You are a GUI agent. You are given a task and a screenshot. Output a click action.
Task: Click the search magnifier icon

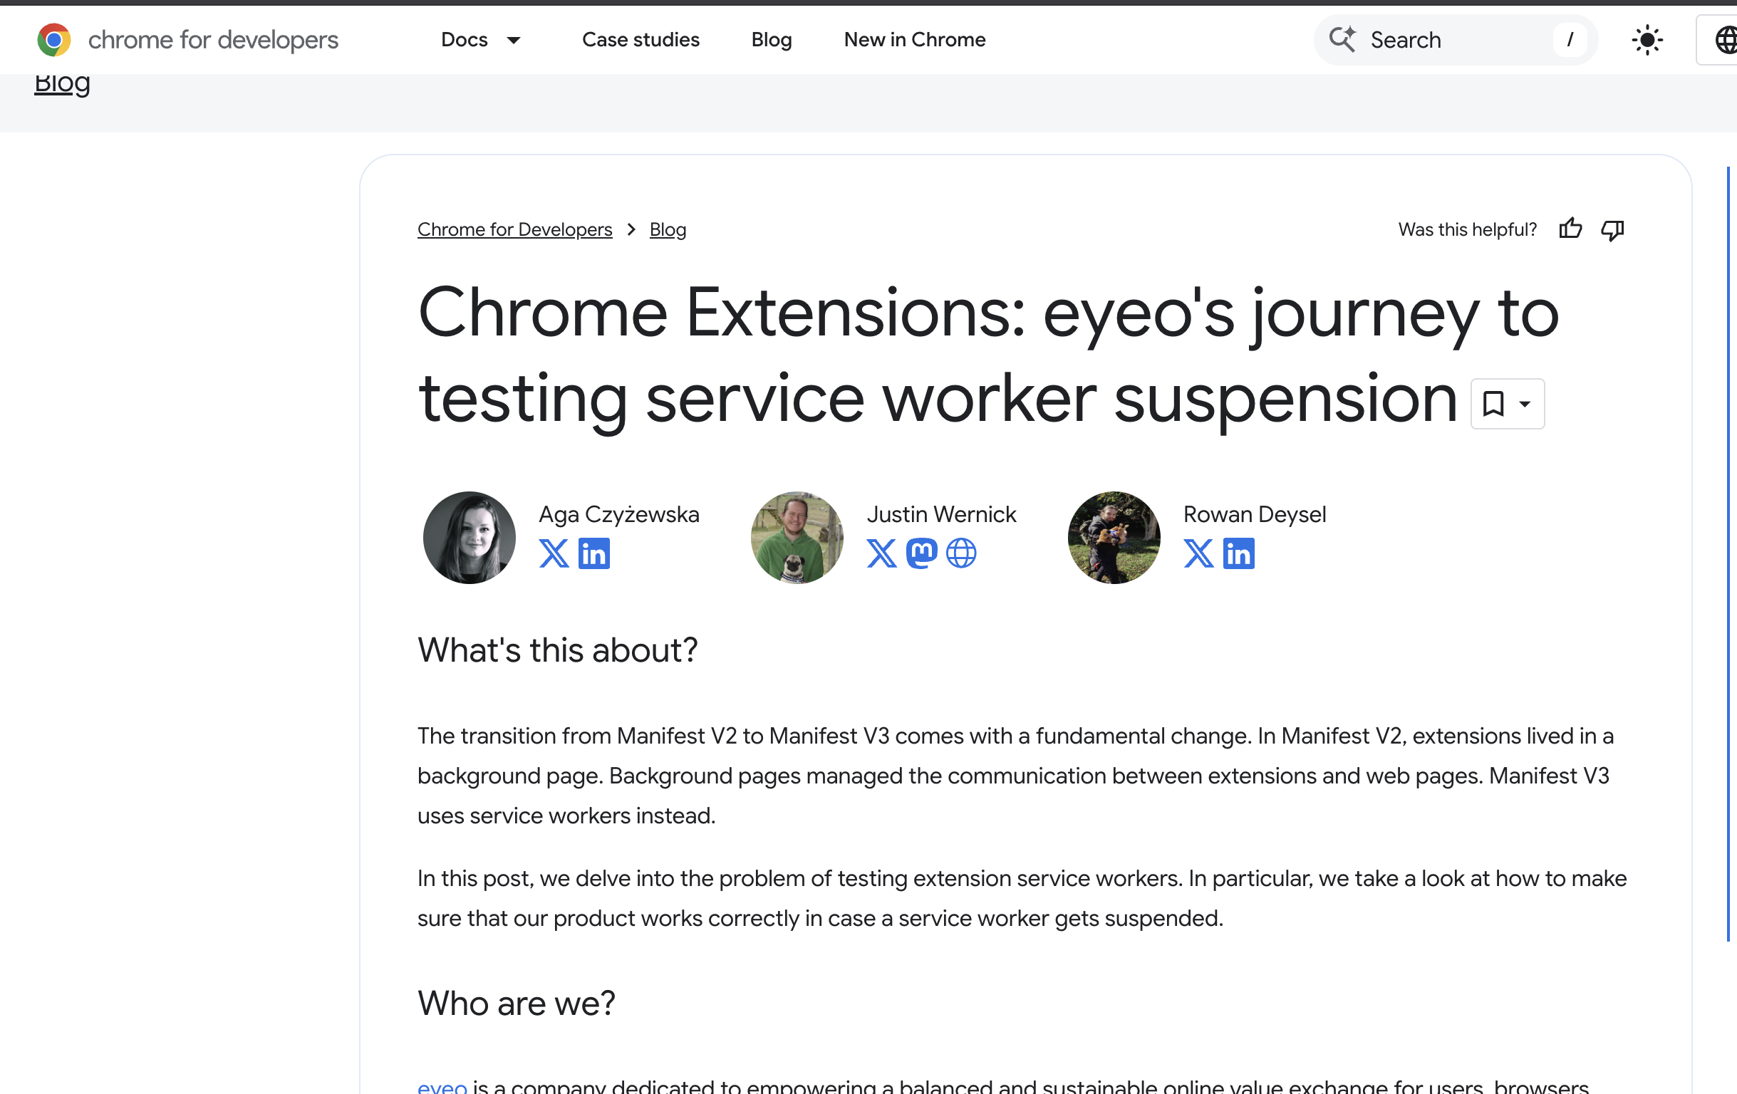pyautogui.click(x=1343, y=39)
